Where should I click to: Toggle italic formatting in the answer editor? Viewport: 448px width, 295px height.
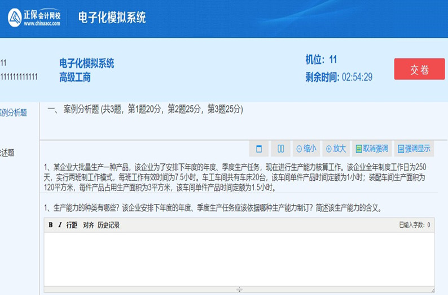60,225
